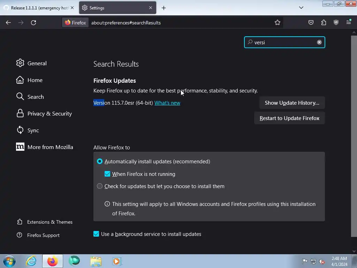
Task: Clear the settings search field
Action: (x=319, y=42)
